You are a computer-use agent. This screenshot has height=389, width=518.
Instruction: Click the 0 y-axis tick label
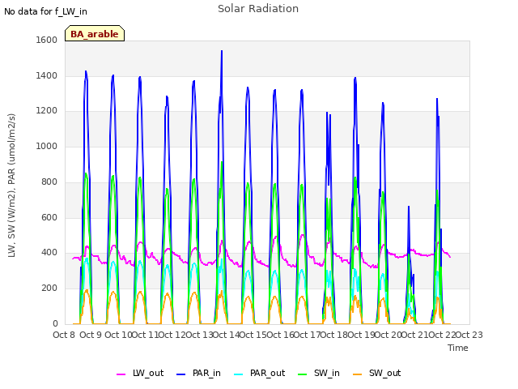55,324
